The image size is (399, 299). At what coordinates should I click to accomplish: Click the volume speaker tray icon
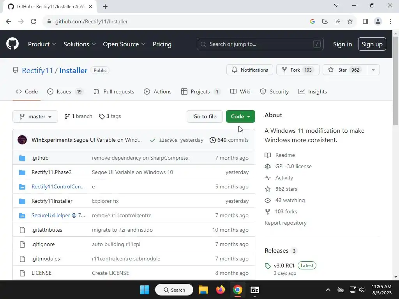[x=362, y=290]
